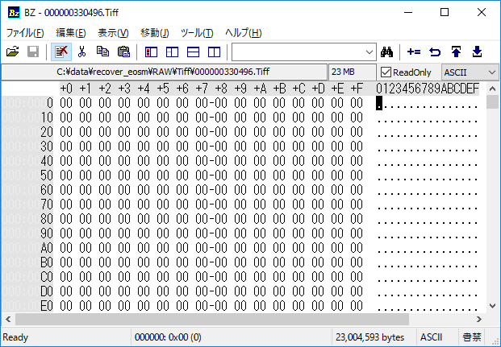The width and height of the screenshot is (501, 347).
Task: Click the 0123456789ABCDEF ASCII column header
Action: pyautogui.click(x=428, y=89)
